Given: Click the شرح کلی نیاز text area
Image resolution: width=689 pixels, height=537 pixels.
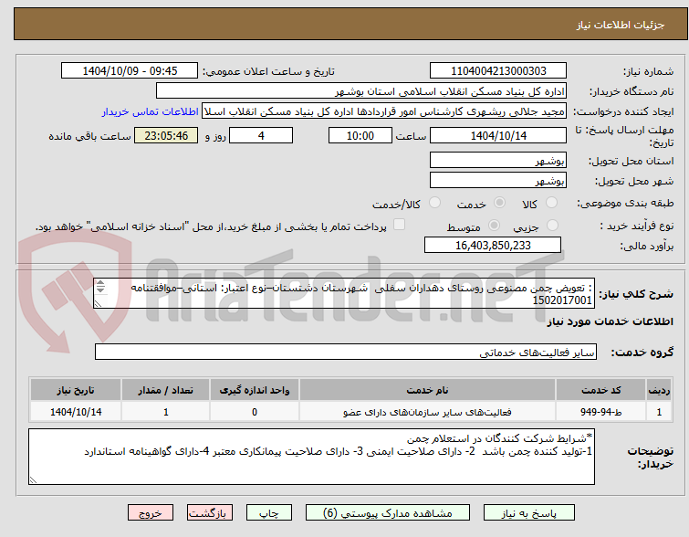Looking at the screenshot, I should click(x=344, y=293).
